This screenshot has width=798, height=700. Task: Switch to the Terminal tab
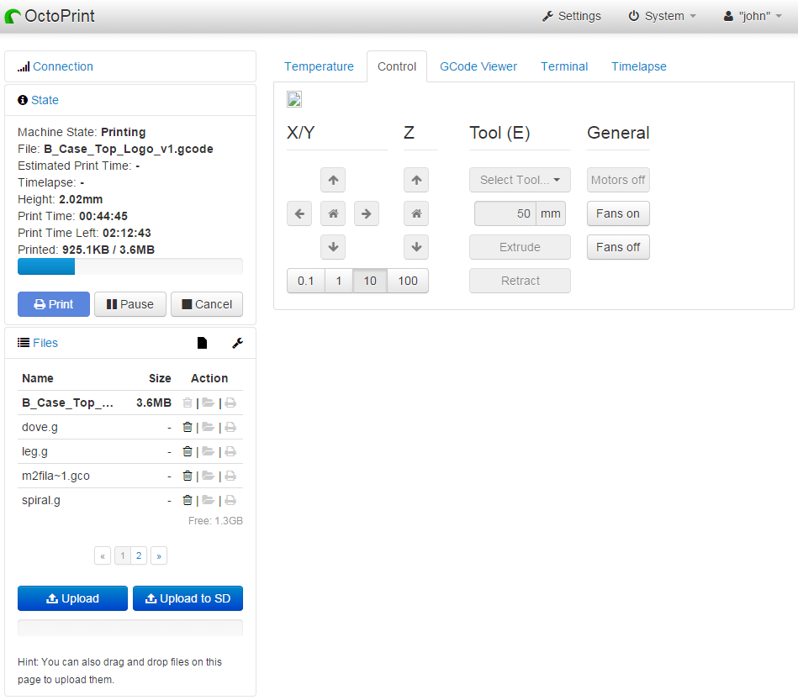click(564, 66)
